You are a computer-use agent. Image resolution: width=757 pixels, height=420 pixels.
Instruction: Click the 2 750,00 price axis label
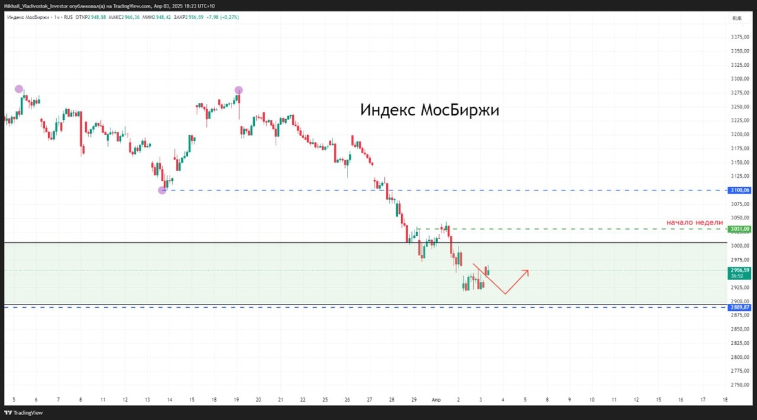pos(739,385)
